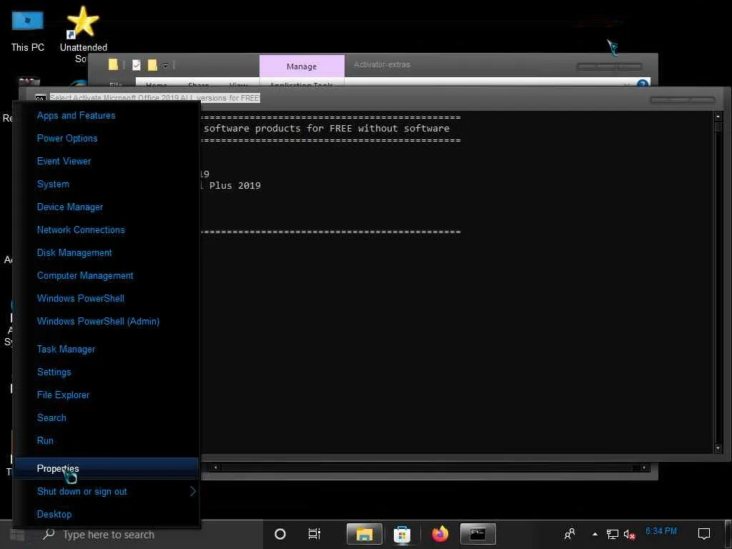
Task: Select the Unattended star shortcut icon
Action: [x=83, y=33]
